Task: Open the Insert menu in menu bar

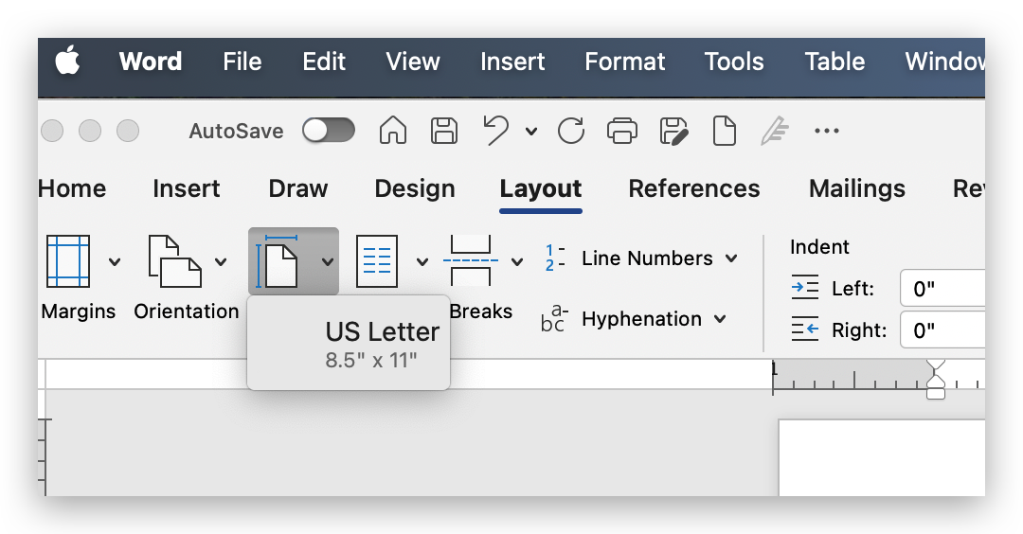Action: [x=512, y=62]
